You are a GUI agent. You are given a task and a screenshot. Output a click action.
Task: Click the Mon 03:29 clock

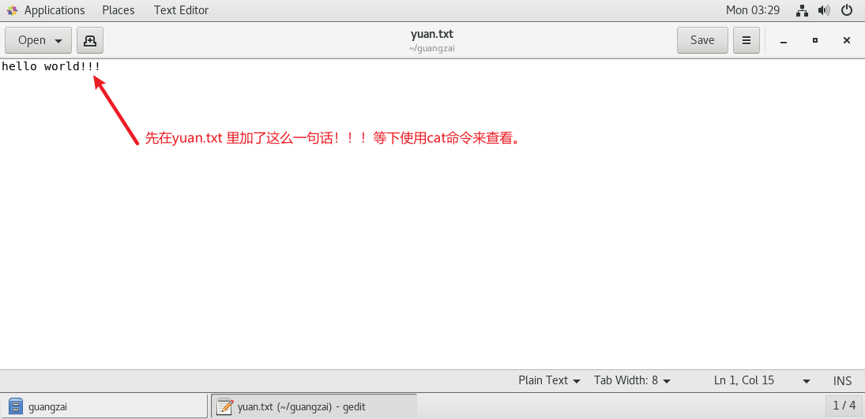click(753, 10)
